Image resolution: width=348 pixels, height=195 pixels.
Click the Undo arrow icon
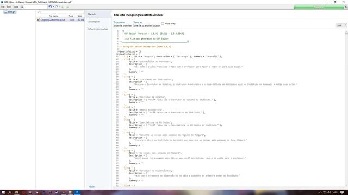(x=50, y=7)
